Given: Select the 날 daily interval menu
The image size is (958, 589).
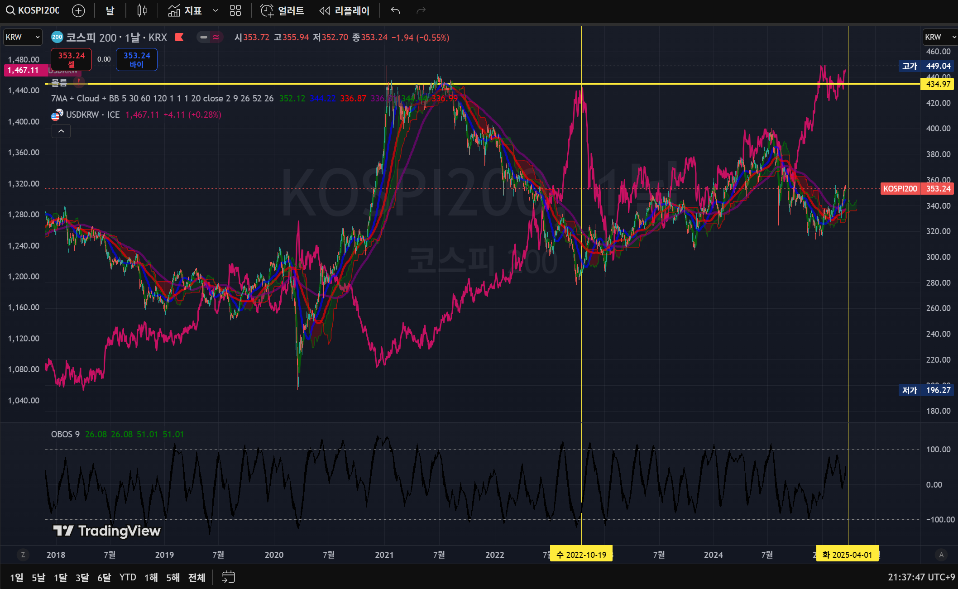Looking at the screenshot, I should [x=110, y=10].
